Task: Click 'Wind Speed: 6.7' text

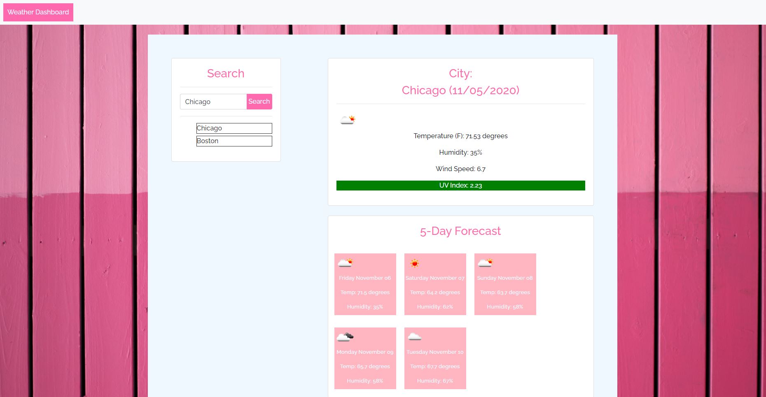Action: point(460,169)
